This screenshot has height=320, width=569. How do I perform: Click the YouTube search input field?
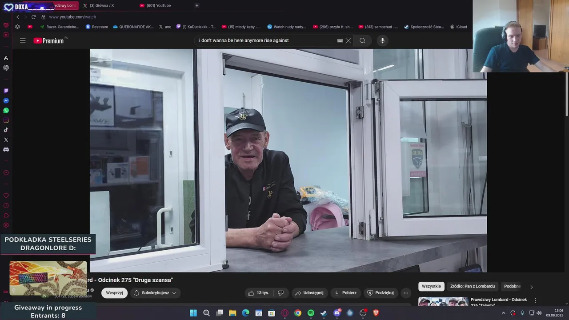click(x=267, y=40)
